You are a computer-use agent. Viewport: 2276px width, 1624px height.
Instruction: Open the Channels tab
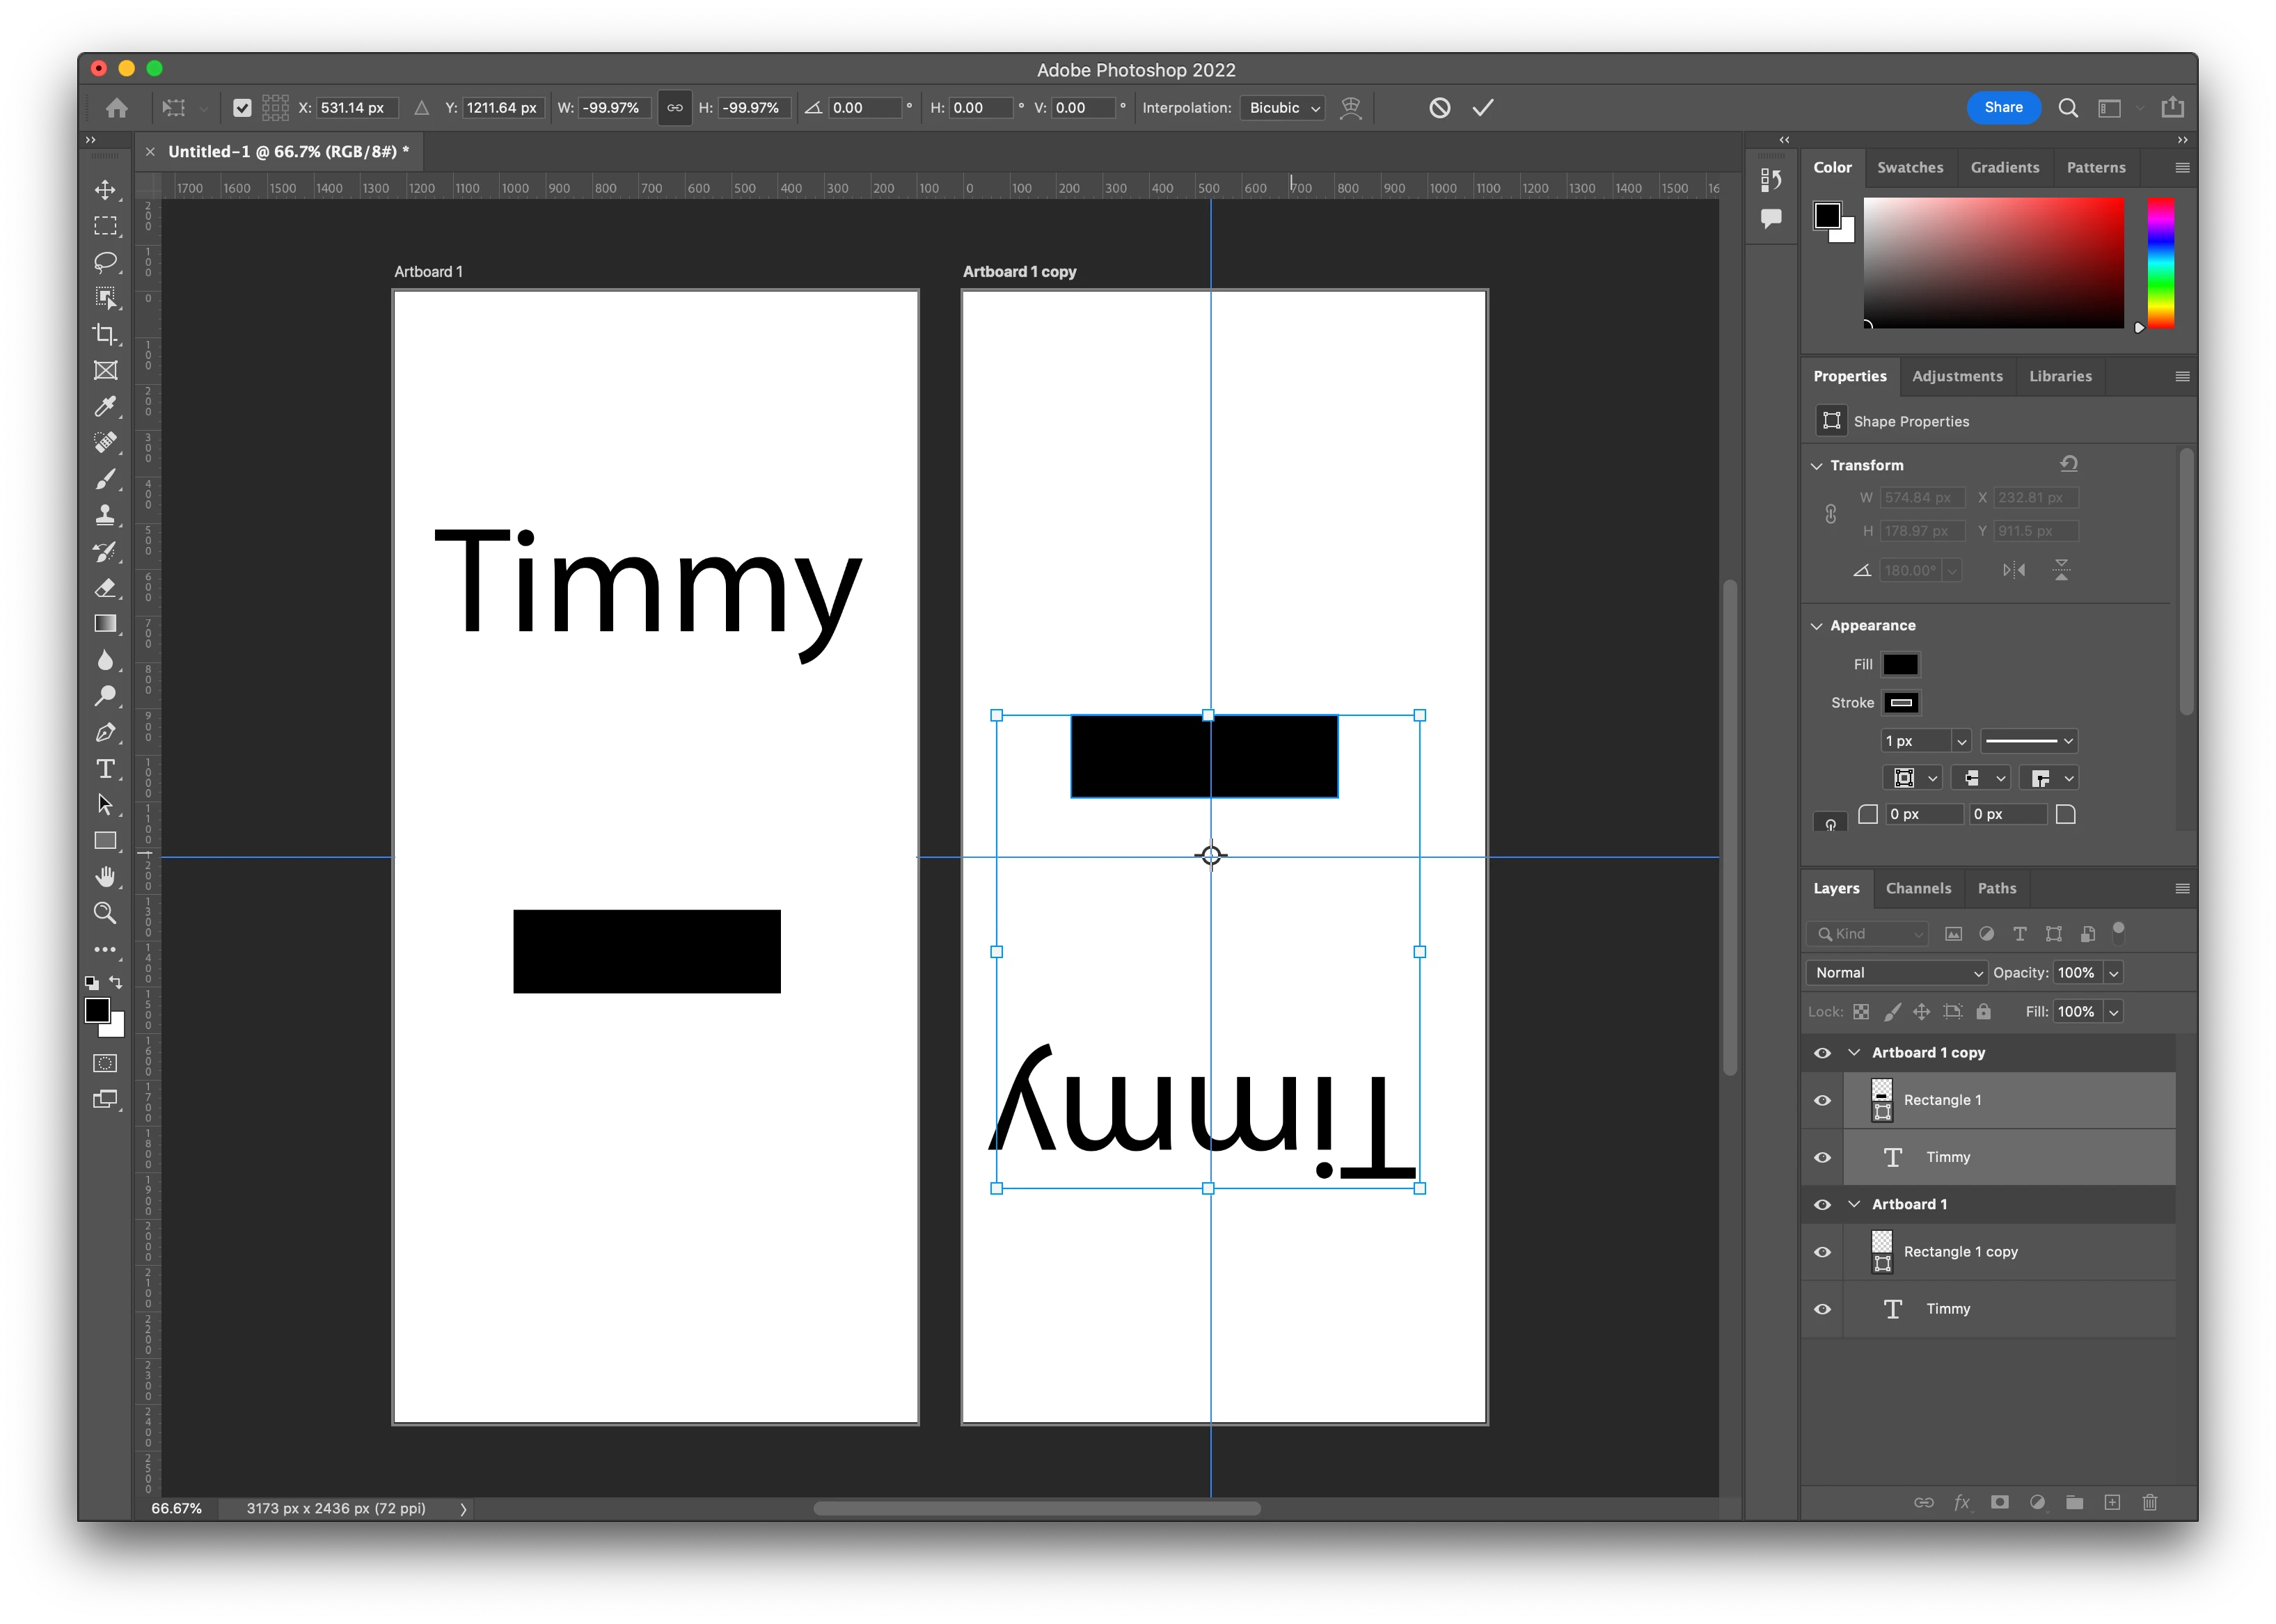click(1918, 888)
